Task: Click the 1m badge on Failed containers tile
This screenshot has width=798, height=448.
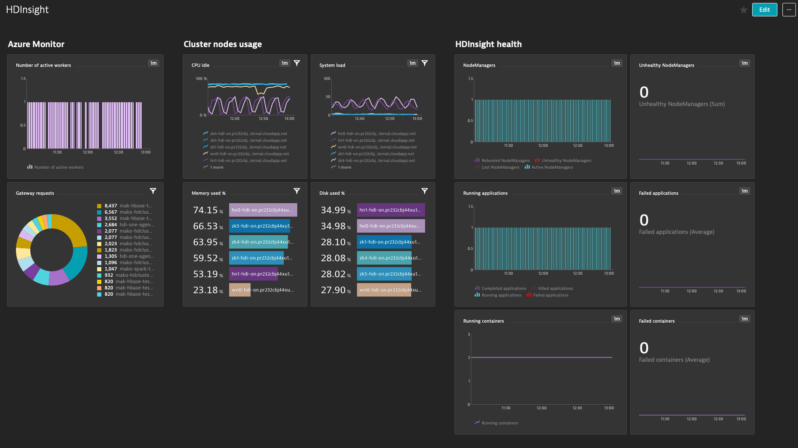Action: (x=745, y=319)
